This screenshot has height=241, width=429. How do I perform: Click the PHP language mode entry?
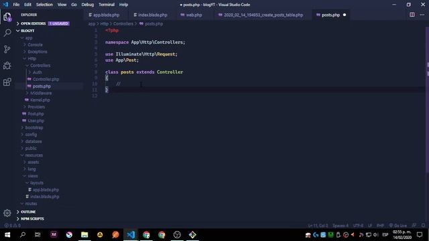point(380,226)
